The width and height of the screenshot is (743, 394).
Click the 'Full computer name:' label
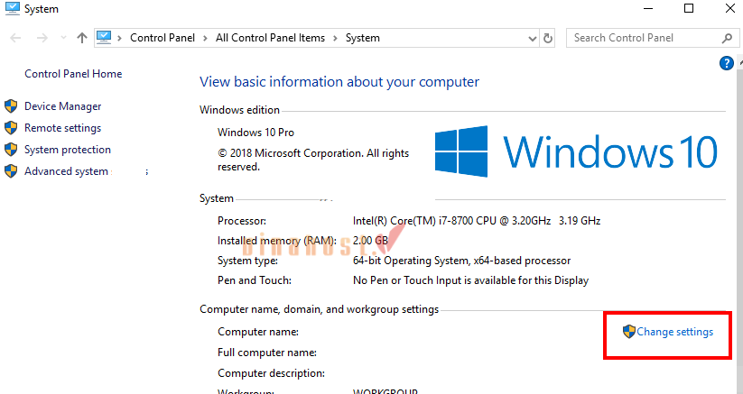tap(267, 353)
